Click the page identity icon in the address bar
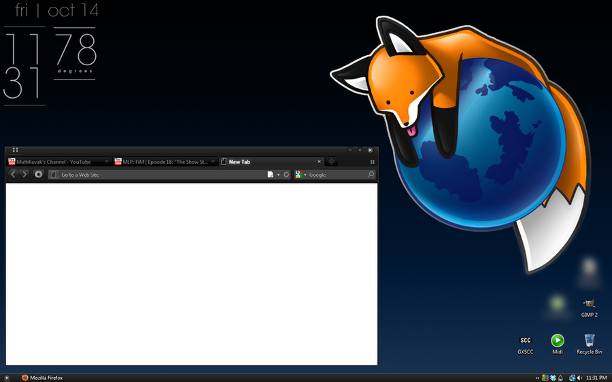The image size is (612, 382). coord(54,175)
